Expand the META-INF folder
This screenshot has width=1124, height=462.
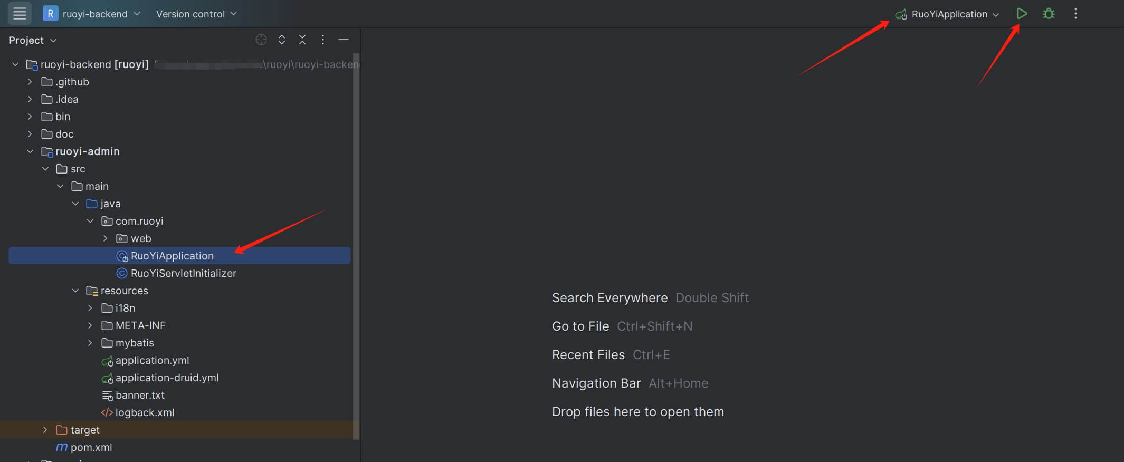coord(90,325)
